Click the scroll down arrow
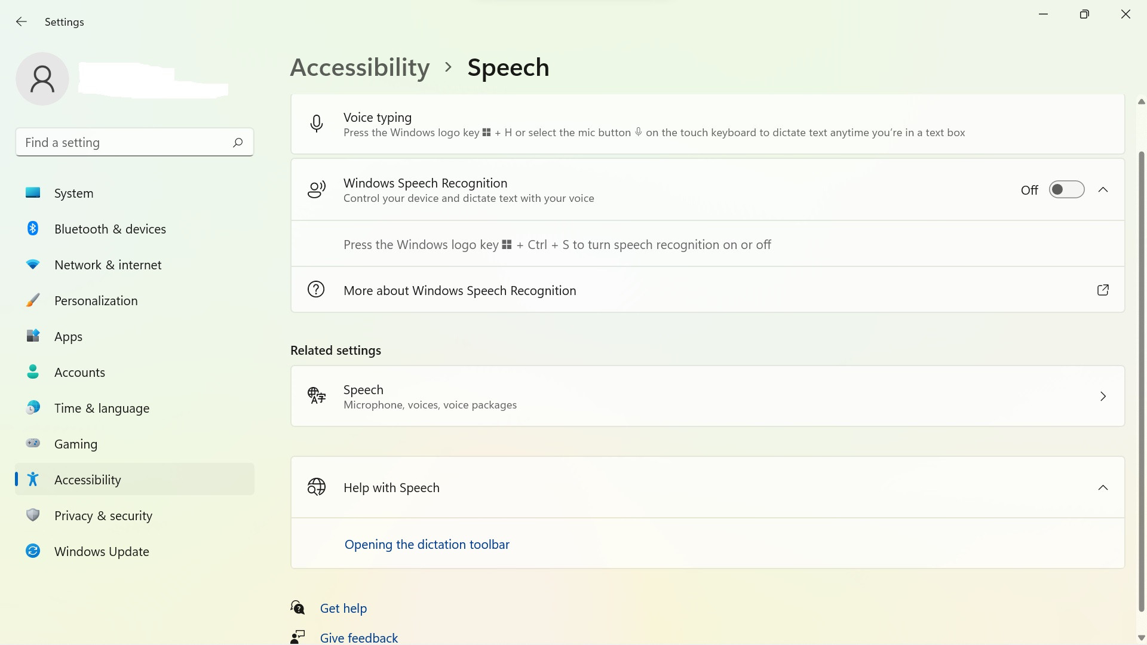The width and height of the screenshot is (1147, 645). tap(1142, 638)
